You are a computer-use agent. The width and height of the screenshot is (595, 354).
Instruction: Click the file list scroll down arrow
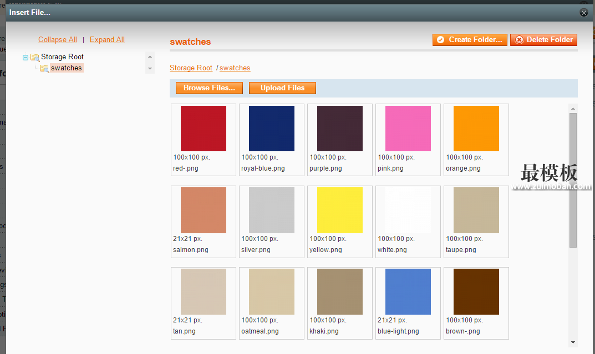(x=573, y=342)
